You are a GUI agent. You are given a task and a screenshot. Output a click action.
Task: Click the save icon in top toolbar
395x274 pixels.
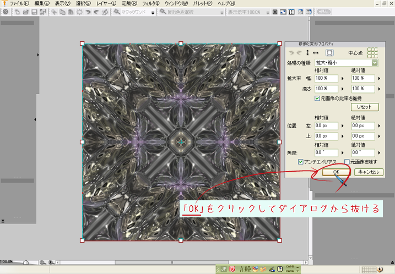pyautogui.click(x=34, y=12)
